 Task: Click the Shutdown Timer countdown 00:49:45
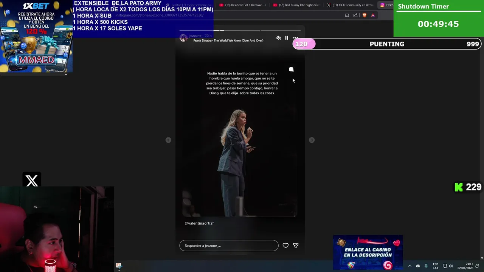tap(438, 24)
